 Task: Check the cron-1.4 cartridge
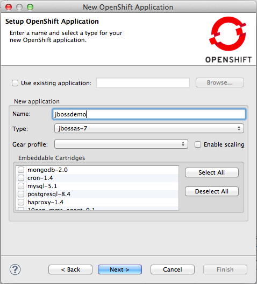tap(21, 178)
